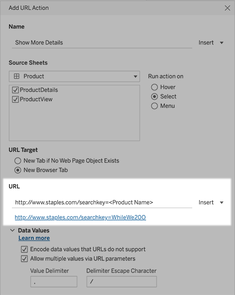Open the staples.com test URL link
235x295 pixels.
[81, 217]
